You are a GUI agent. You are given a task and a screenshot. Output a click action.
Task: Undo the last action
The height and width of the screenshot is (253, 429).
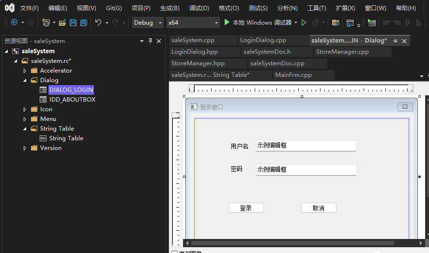point(98,22)
